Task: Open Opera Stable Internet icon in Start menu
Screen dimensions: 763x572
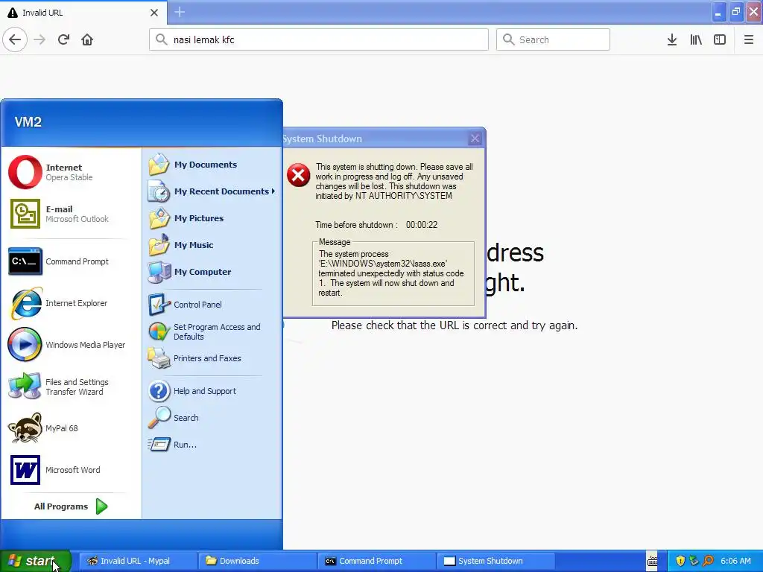Action: 25,172
